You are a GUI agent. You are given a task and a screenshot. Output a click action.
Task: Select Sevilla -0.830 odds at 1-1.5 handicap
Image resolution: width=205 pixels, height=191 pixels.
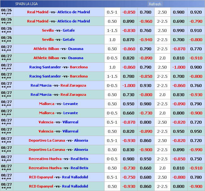pos(129,31)
